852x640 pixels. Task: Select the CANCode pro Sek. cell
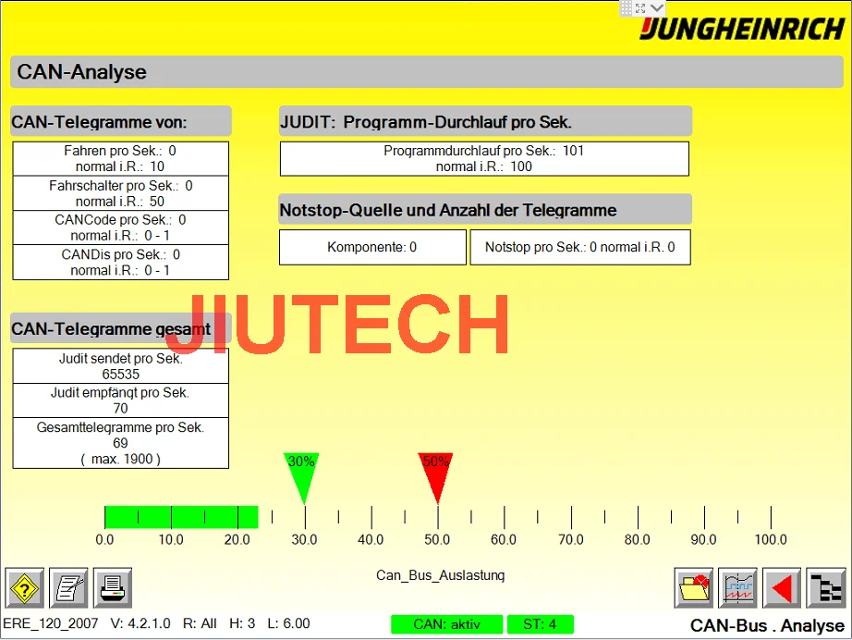point(121,228)
